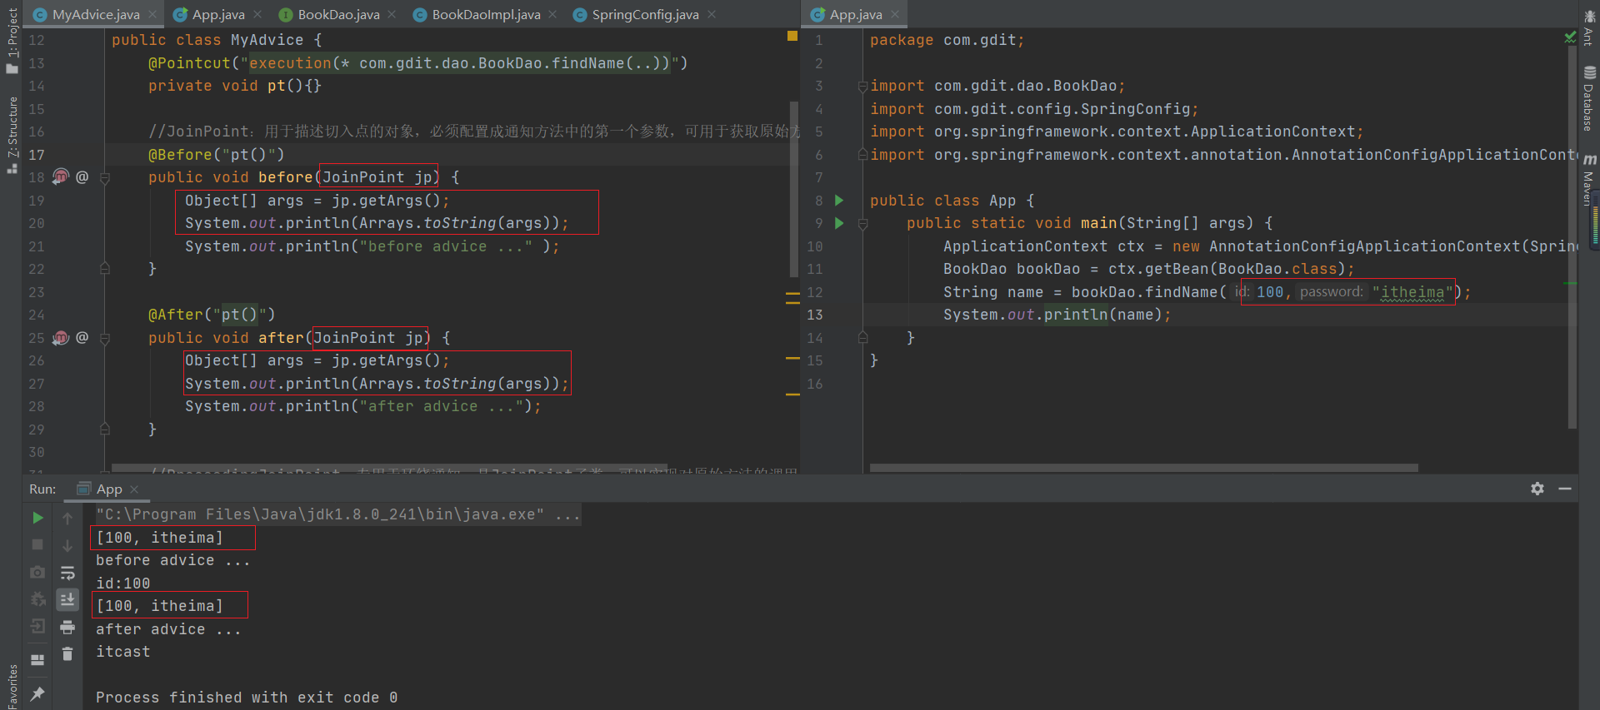Close the SpringConfig.java tab
The image size is (1600, 710).
click(x=712, y=14)
